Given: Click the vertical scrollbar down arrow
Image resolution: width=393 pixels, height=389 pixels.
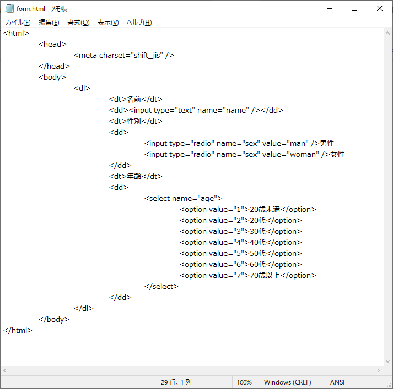Looking at the screenshot, I should (x=387, y=361).
